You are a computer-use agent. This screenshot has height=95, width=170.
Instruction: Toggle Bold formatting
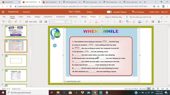pos(85,22)
